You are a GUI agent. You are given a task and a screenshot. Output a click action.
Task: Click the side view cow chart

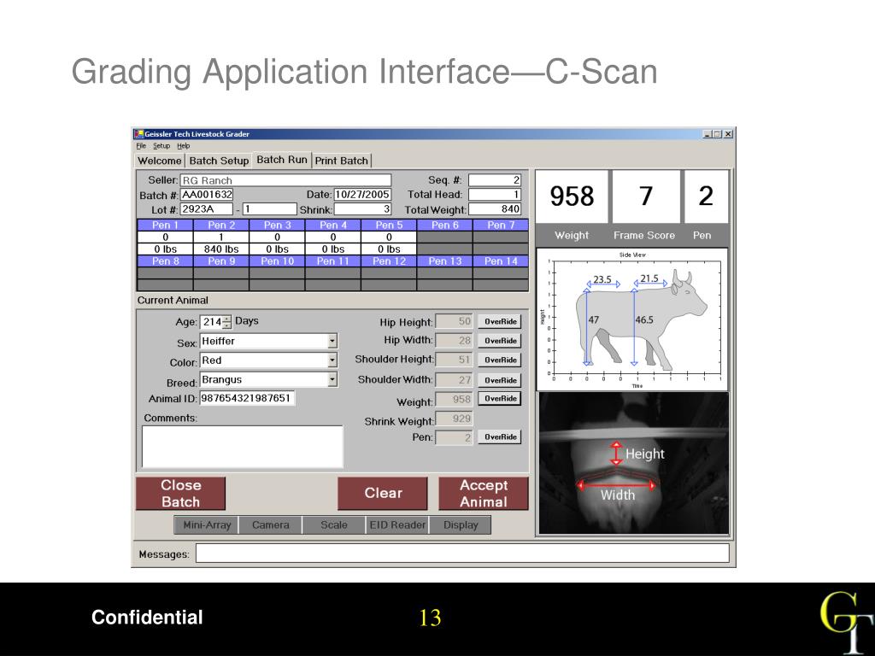[632, 319]
